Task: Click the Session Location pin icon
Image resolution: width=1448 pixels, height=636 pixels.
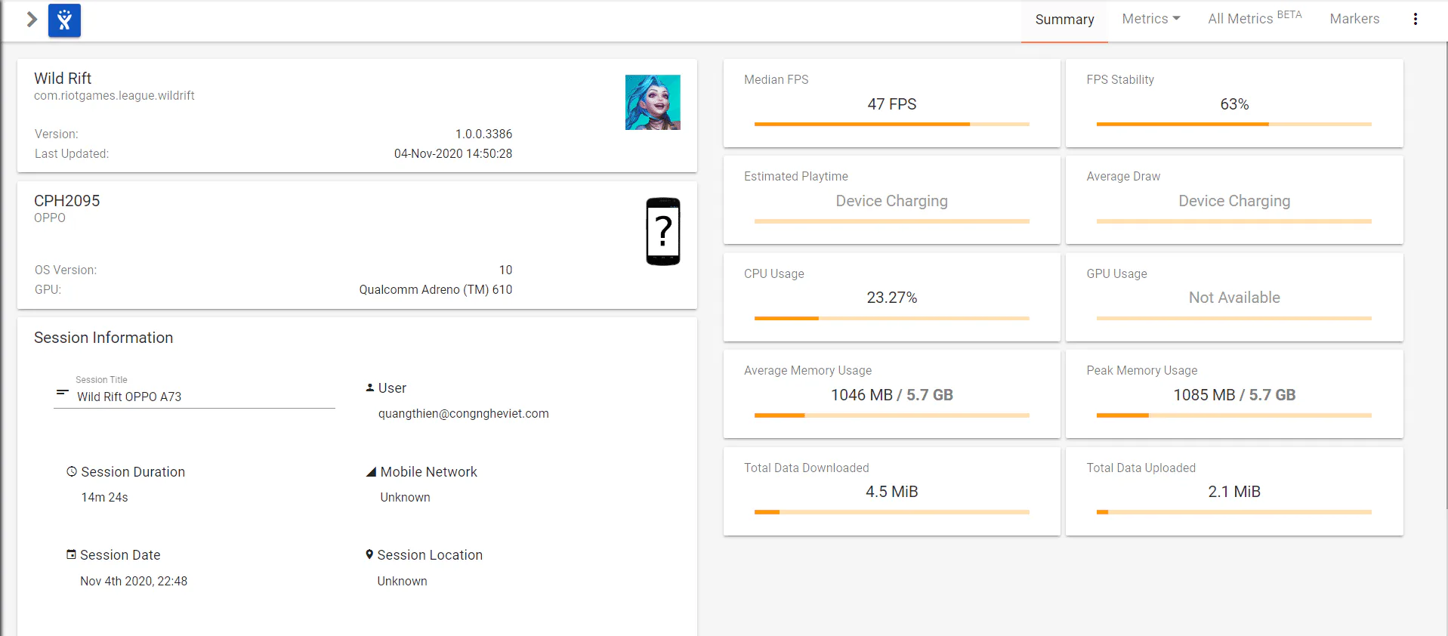Action: click(369, 554)
